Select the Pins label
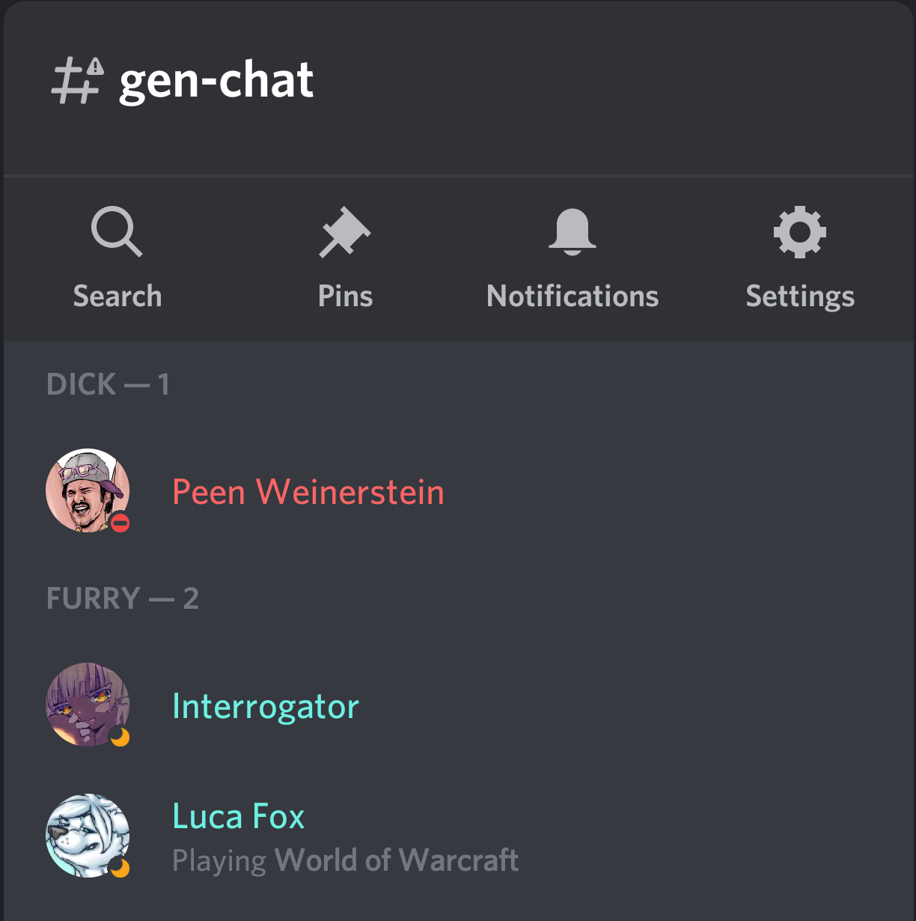The width and height of the screenshot is (916, 921). point(345,297)
